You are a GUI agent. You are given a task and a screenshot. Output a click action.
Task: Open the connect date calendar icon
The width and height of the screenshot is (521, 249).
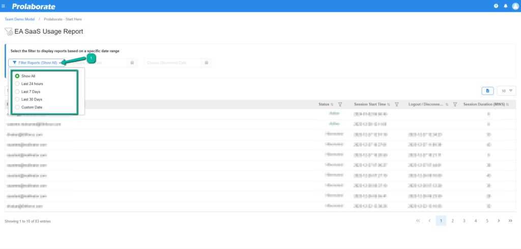tap(132, 63)
